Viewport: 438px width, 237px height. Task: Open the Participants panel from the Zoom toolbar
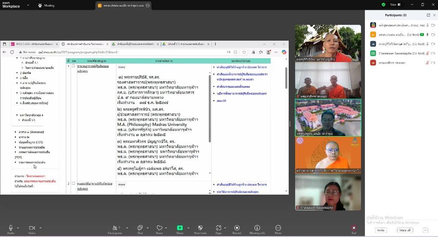[x=115, y=229]
